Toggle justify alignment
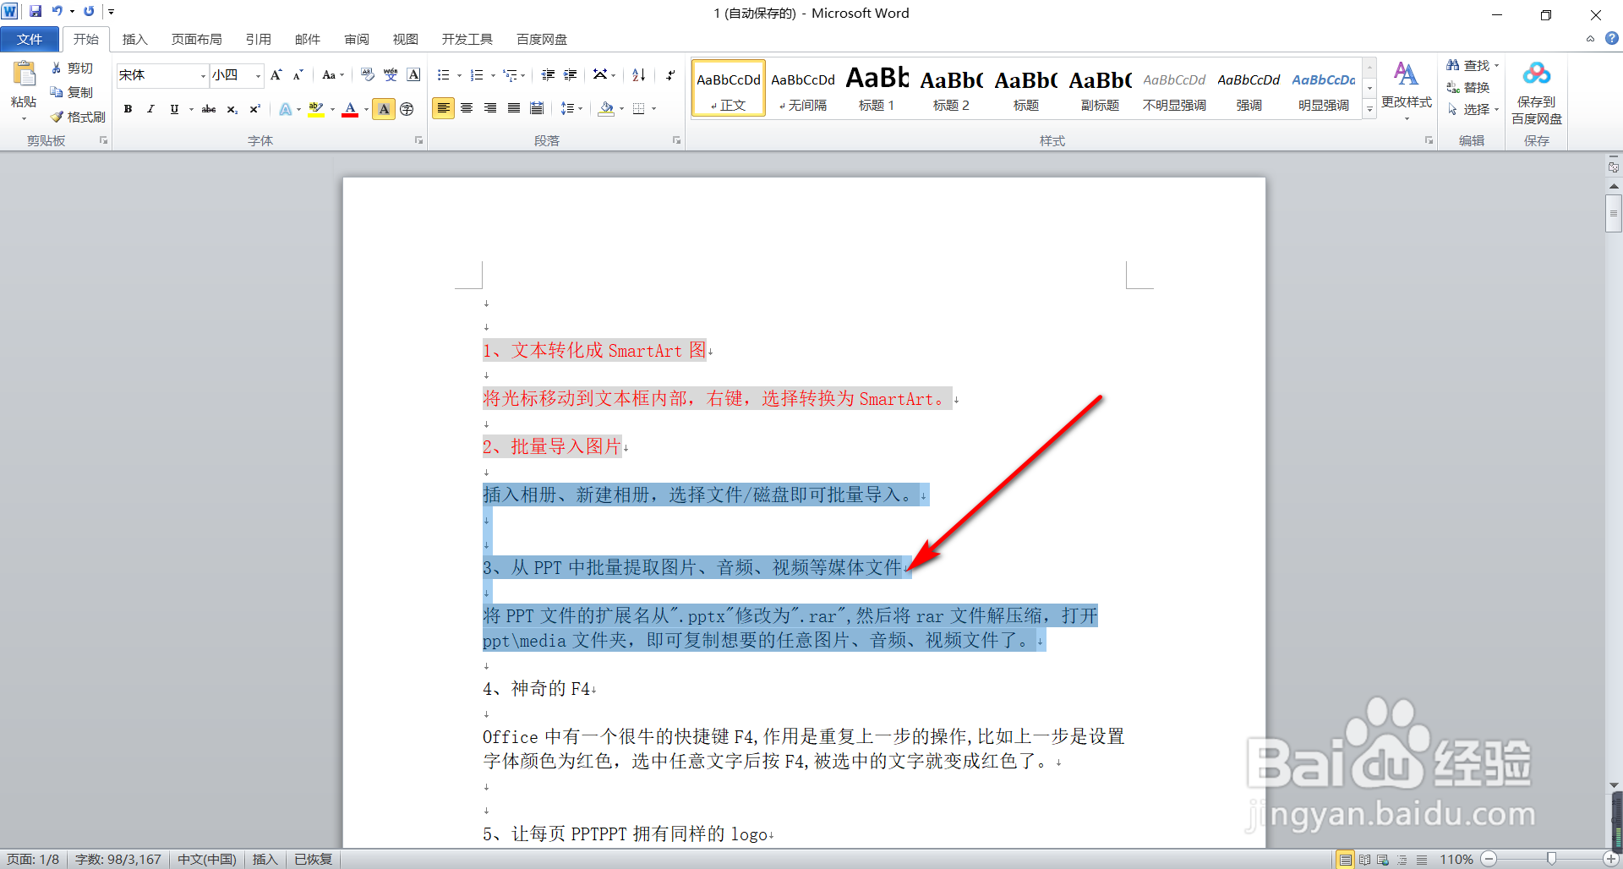Screen dimensions: 1623x869 [x=514, y=108]
